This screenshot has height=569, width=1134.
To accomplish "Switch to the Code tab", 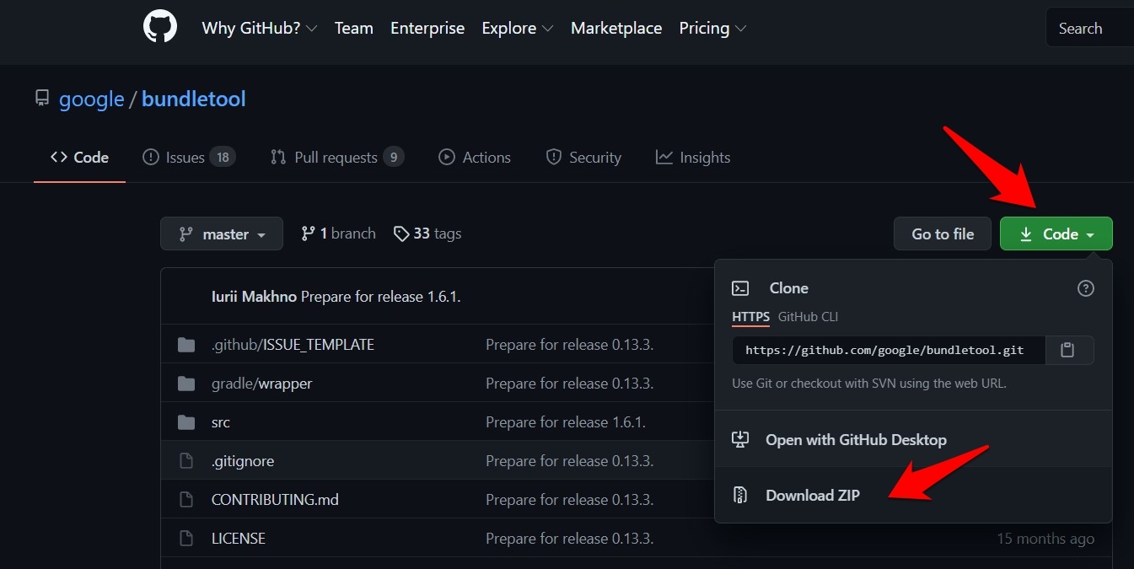I will [79, 158].
